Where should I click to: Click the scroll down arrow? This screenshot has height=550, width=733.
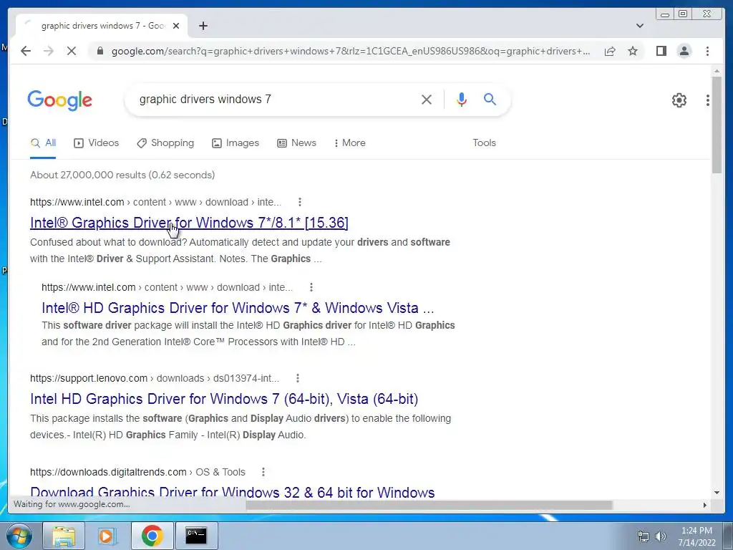pyautogui.click(x=717, y=493)
